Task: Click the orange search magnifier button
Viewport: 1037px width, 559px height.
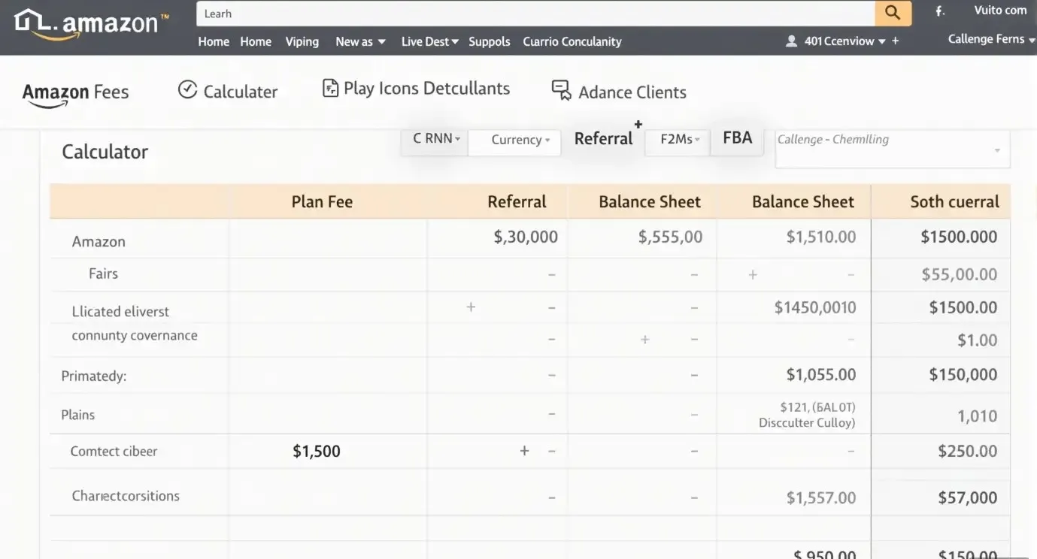Action: tap(893, 13)
